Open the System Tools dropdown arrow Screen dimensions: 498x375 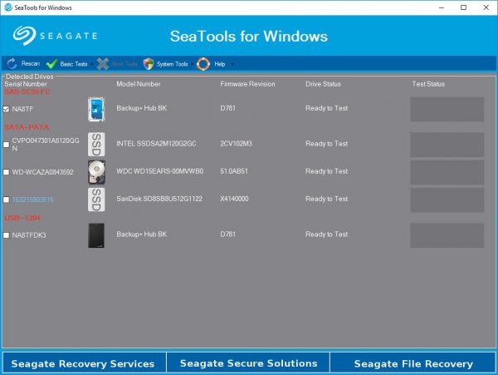click(x=193, y=64)
